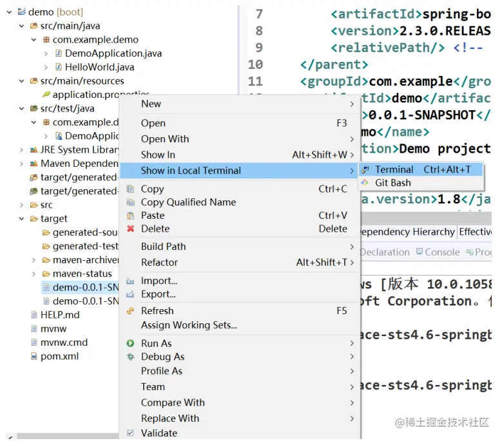Switch to the Effective POM tab

pos(475,232)
